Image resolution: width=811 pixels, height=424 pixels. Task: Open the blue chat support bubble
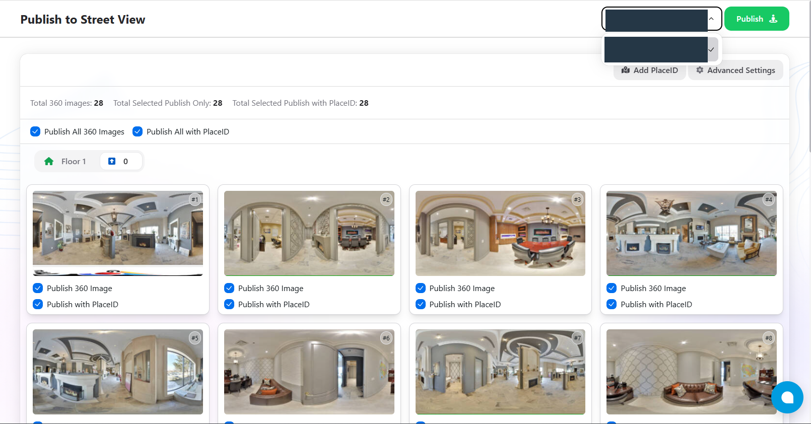tap(787, 397)
